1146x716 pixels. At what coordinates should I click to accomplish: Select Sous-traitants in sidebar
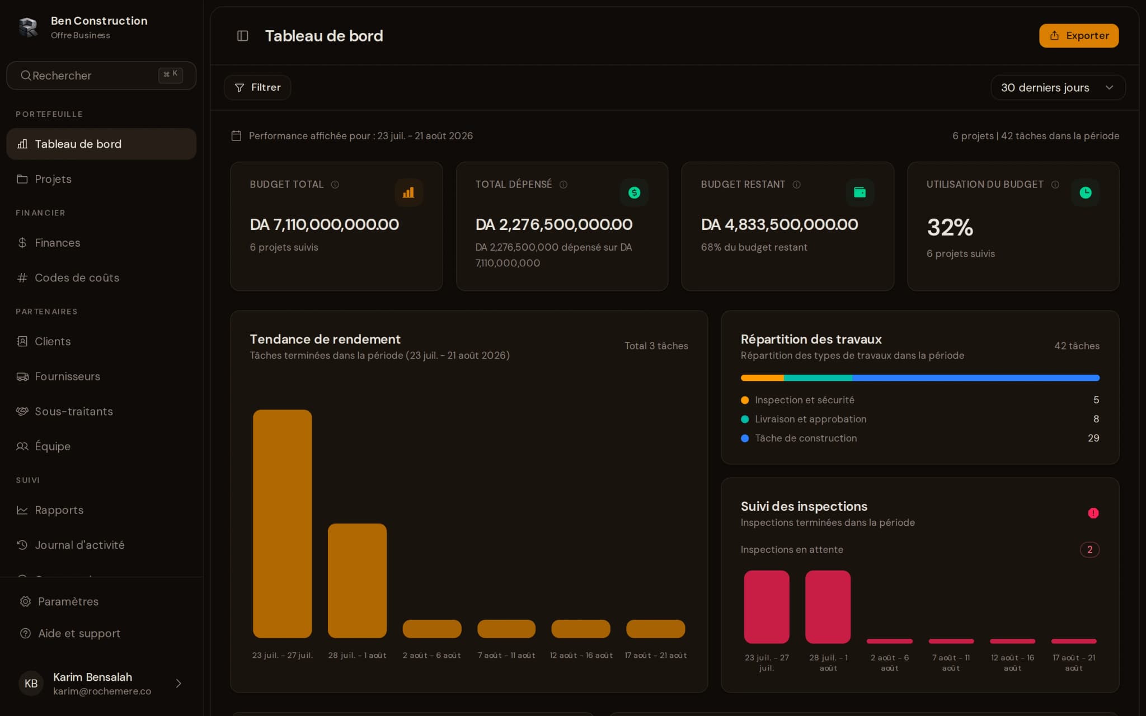coord(101,411)
